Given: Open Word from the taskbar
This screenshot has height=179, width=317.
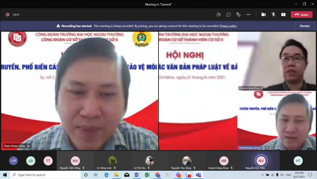Looking at the screenshot, I should coord(137,175).
